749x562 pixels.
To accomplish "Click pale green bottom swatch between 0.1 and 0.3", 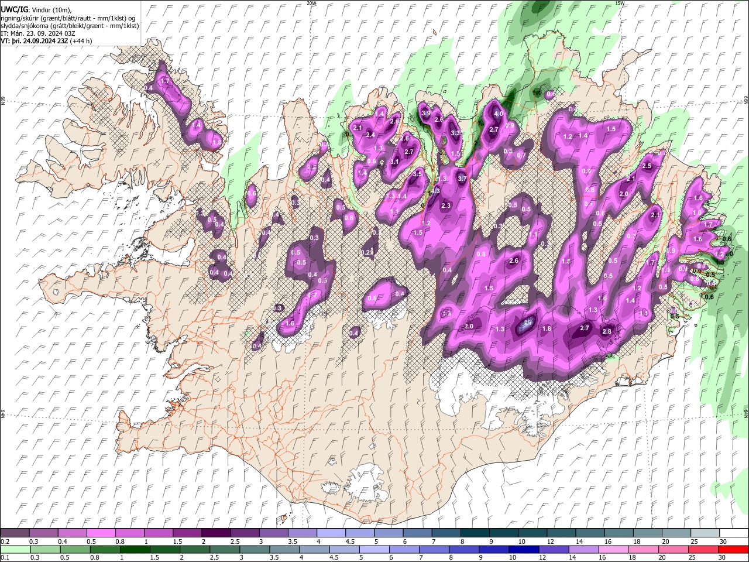I will [x=15, y=549].
